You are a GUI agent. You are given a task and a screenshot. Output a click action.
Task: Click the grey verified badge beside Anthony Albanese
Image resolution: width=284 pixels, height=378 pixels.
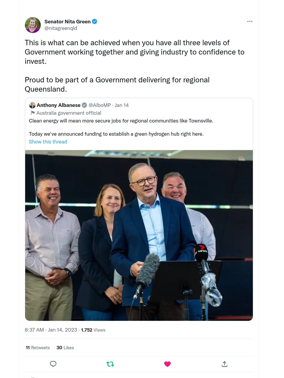pos(84,105)
